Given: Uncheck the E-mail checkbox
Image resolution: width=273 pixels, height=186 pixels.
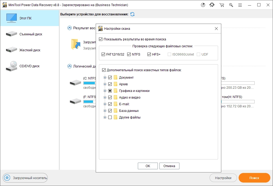Looking at the screenshot, I should [x=110, y=104].
